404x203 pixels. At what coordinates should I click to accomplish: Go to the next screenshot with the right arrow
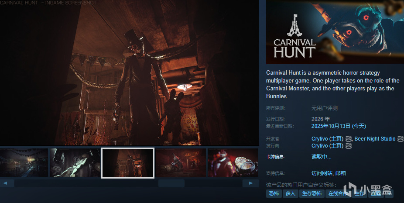[251, 183]
